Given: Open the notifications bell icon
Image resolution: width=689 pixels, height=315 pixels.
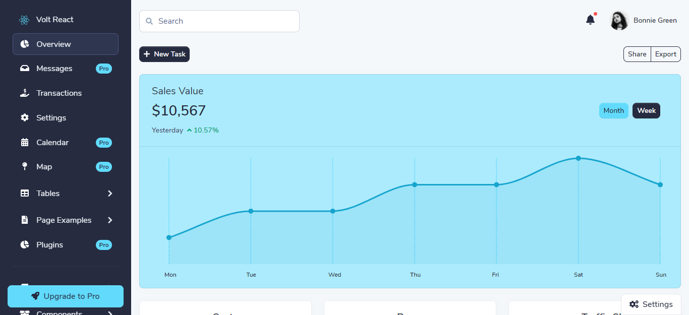Looking at the screenshot, I should click(590, 20).
